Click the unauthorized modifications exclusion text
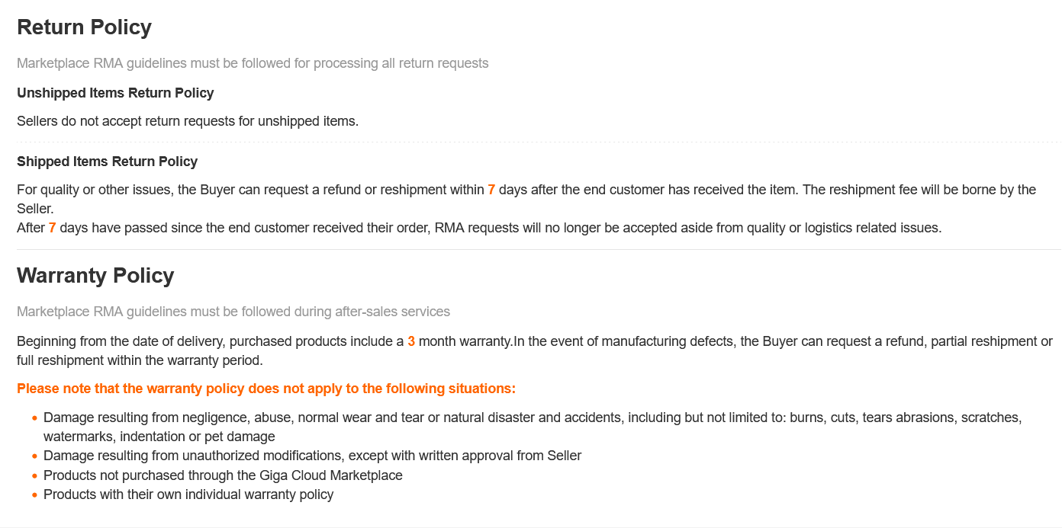This screenshot has height=528, width=1062. (312, 456)
